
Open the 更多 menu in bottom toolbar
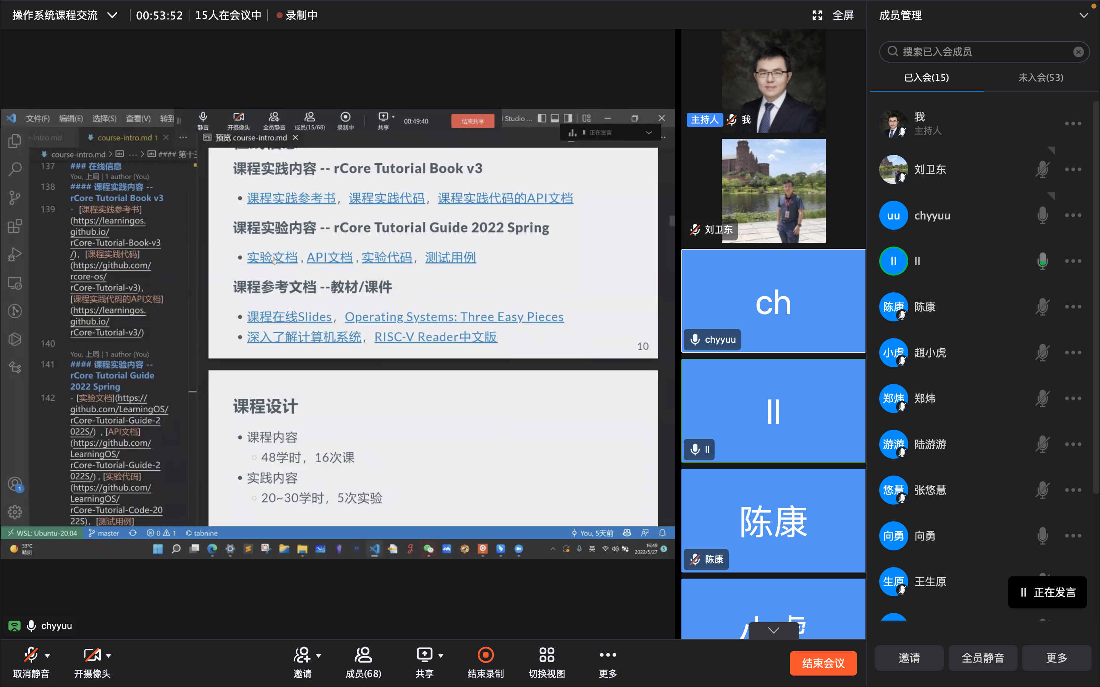click(x=608, y=662)
